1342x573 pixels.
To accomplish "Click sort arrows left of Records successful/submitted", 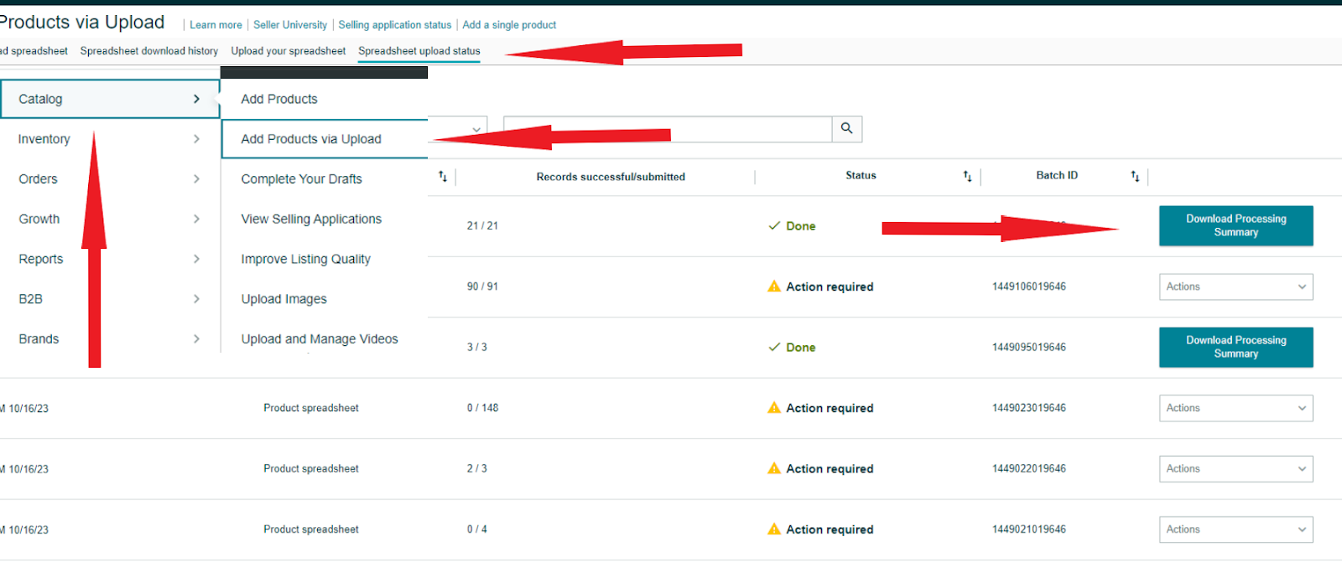I will pos(443,176).
